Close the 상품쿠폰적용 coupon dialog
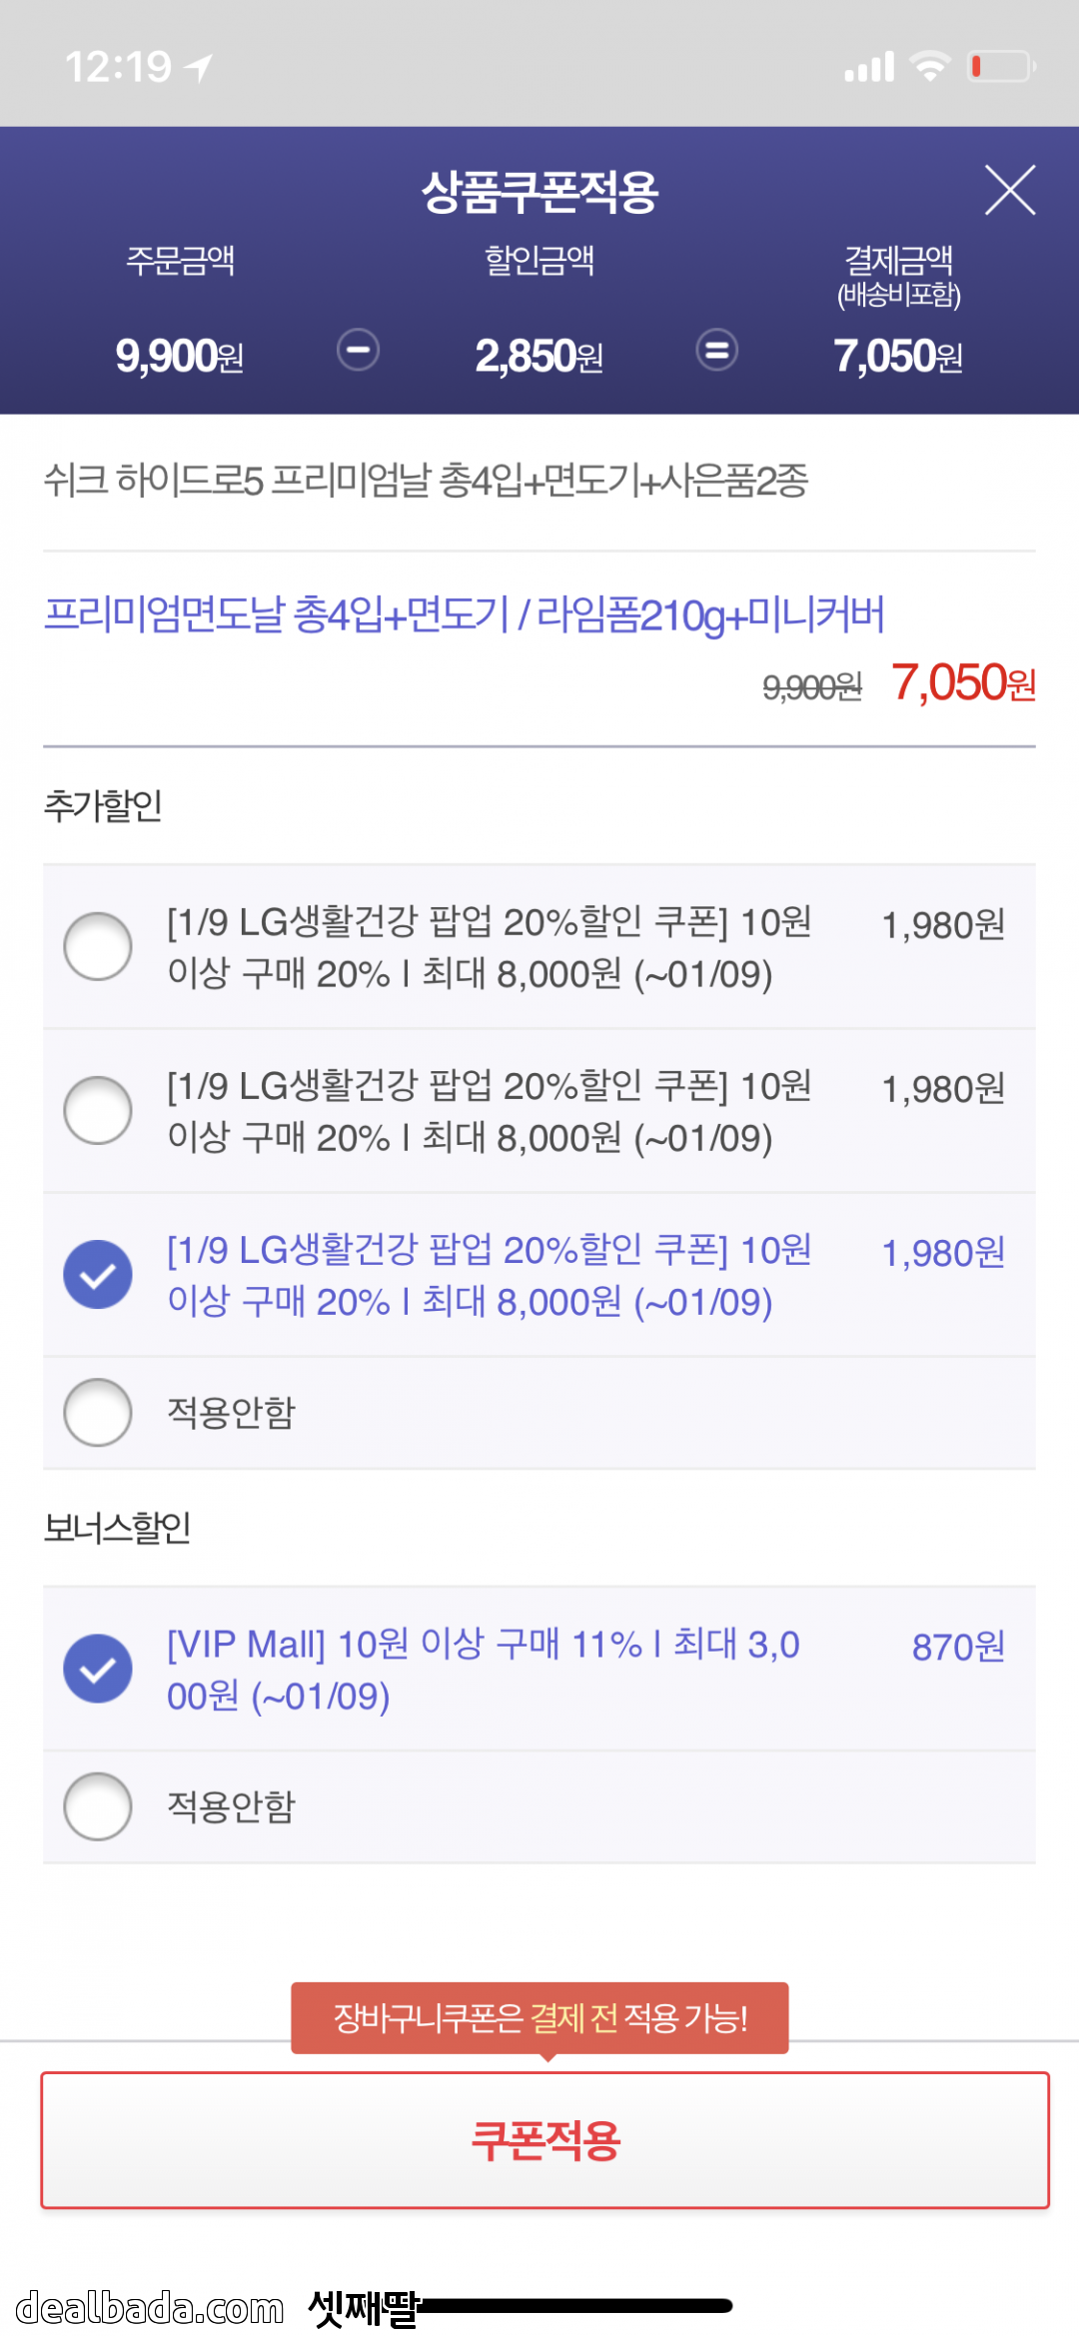 point(1009,190)
